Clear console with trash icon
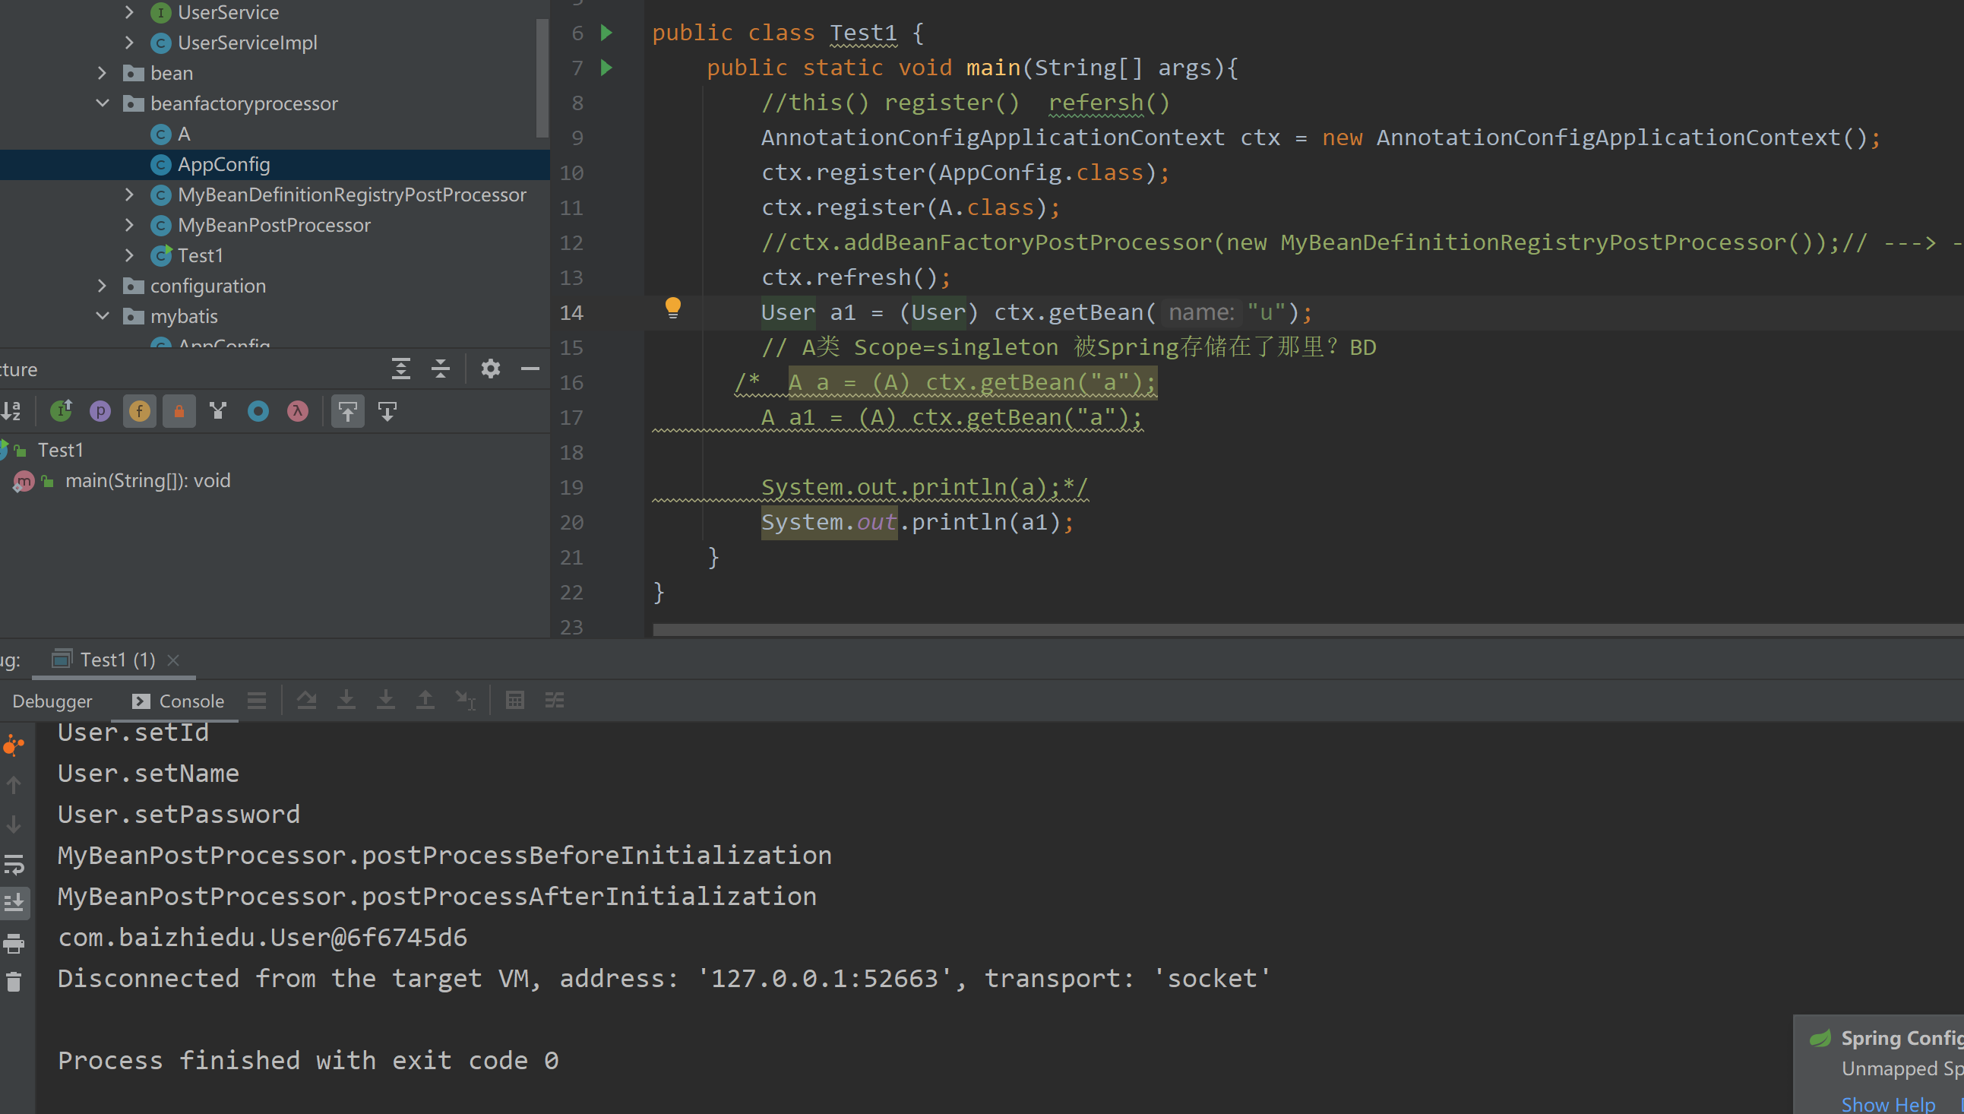 click(14, 982)
